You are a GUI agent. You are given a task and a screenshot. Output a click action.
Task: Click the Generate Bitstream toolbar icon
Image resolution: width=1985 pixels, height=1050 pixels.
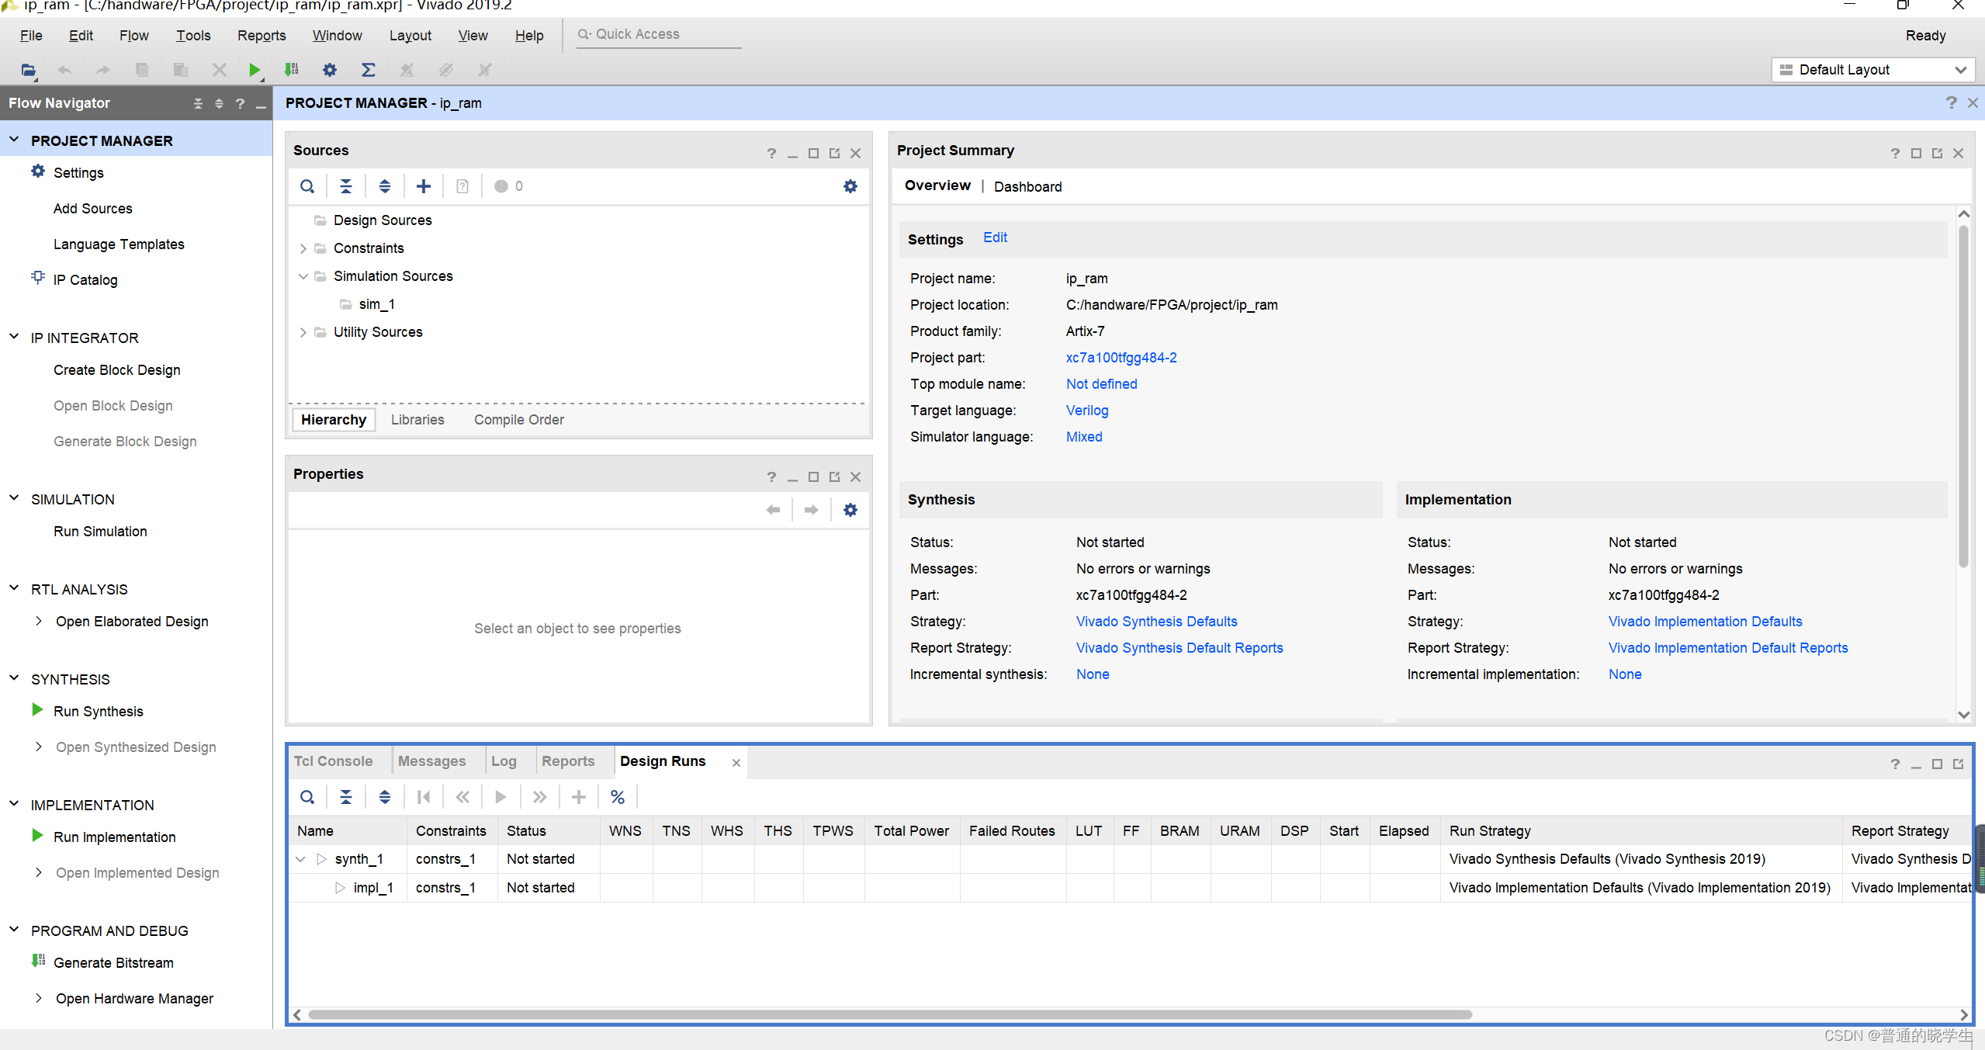[x=291, y=70]
